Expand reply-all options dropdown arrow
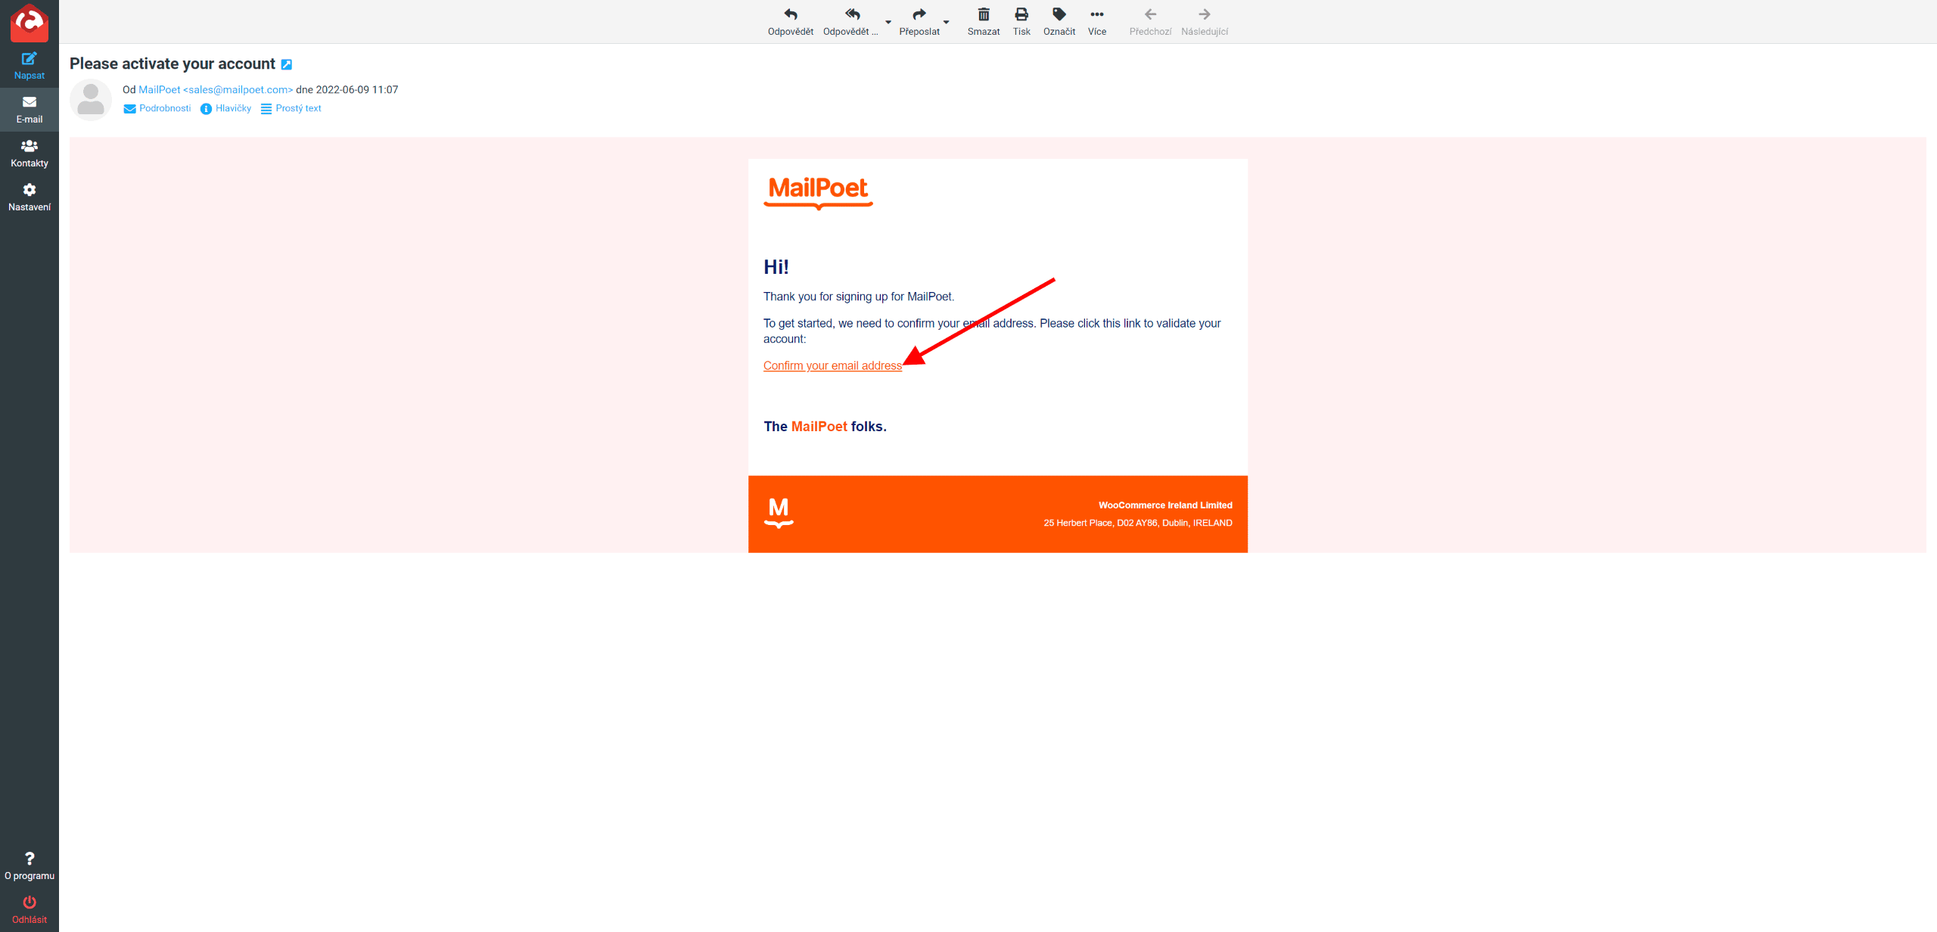Viewport: 1937px width, 932px height. [x=888, y=22]
